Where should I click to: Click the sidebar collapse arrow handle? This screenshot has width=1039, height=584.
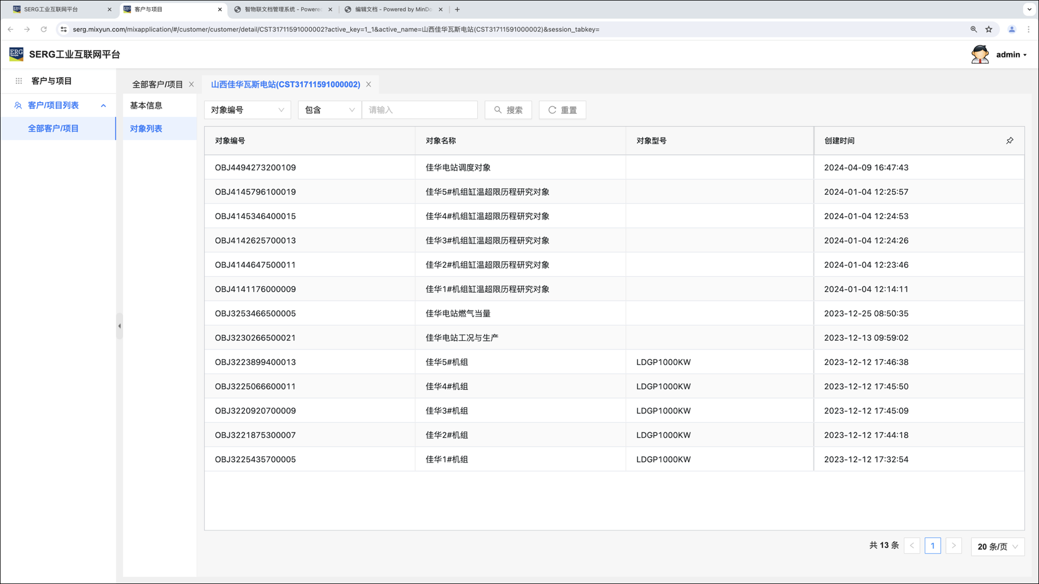120,326
